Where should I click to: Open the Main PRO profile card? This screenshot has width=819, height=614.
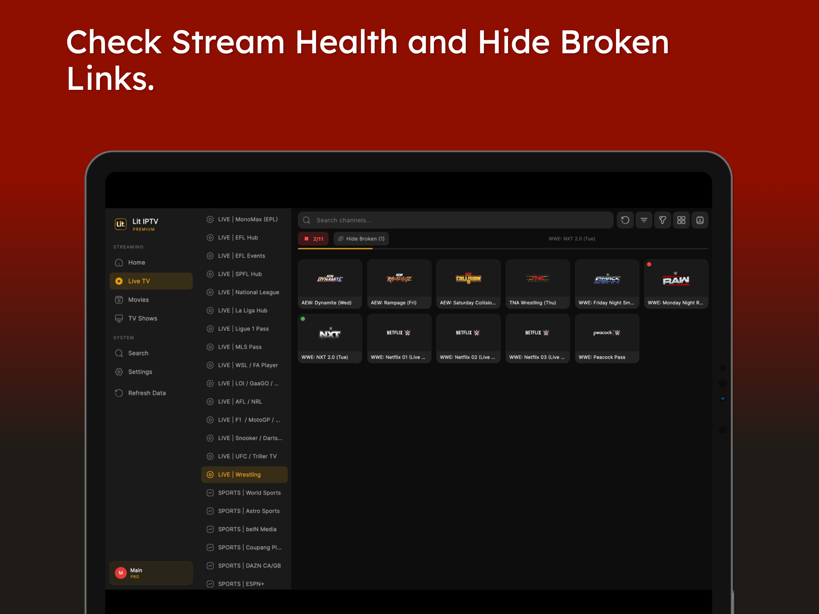tap(151, 573)
